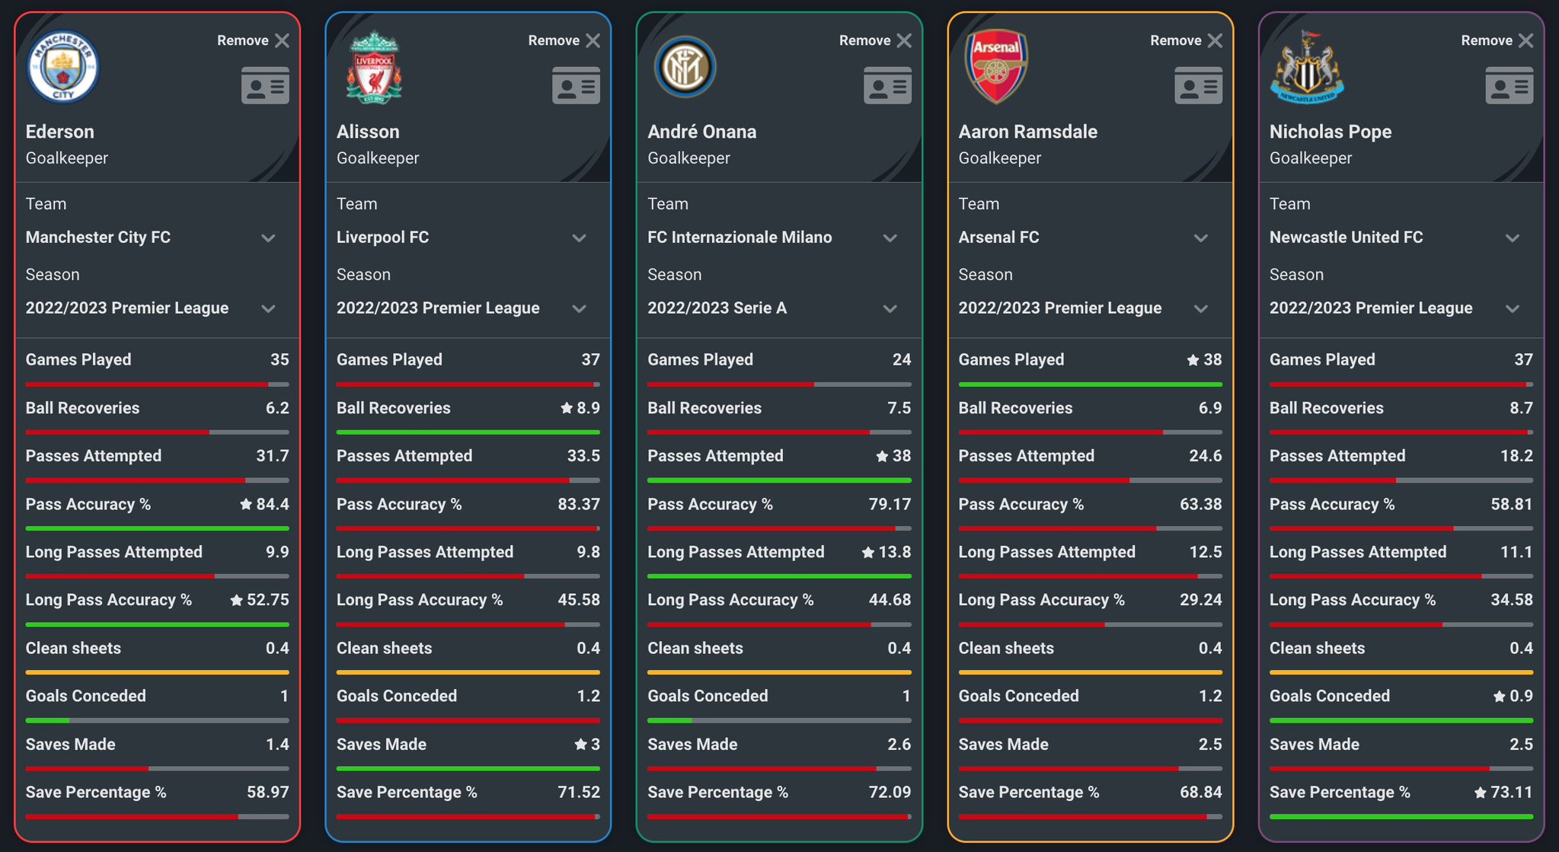Click the Liverpool club crest

click(x=374, y=67)
